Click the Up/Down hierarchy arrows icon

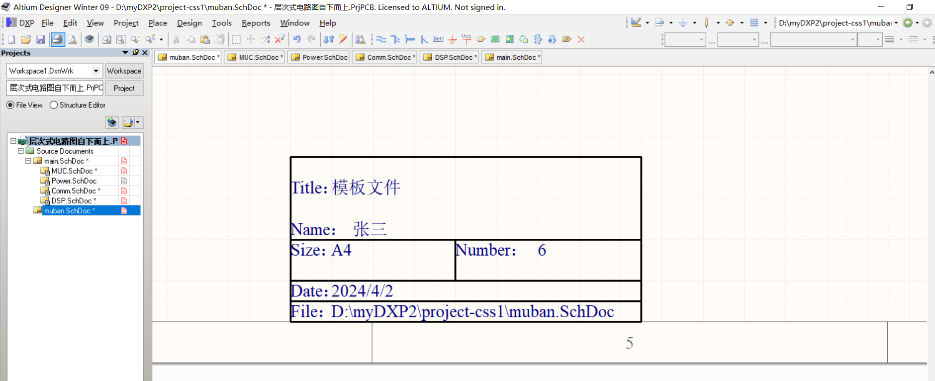[329, 39]
